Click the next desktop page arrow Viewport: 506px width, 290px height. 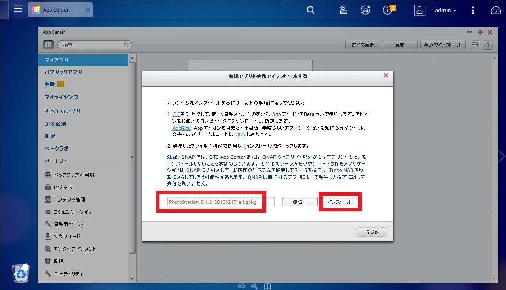coord(501,157)
